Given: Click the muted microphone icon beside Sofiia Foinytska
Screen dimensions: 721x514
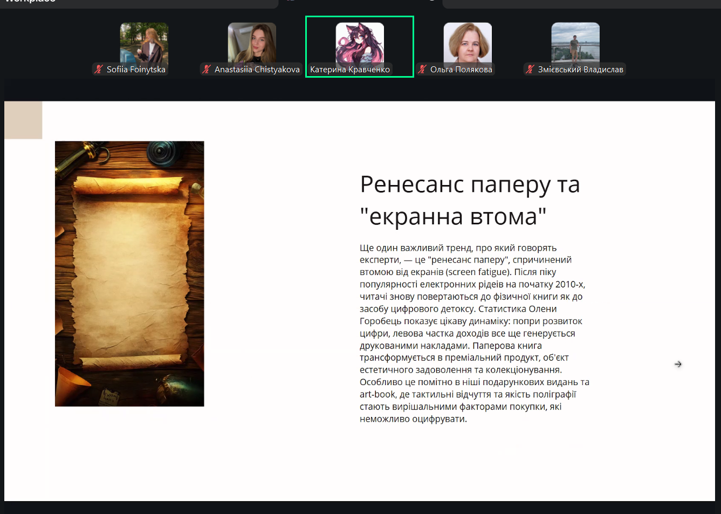Looking at the screenshot, I should 98,69.
